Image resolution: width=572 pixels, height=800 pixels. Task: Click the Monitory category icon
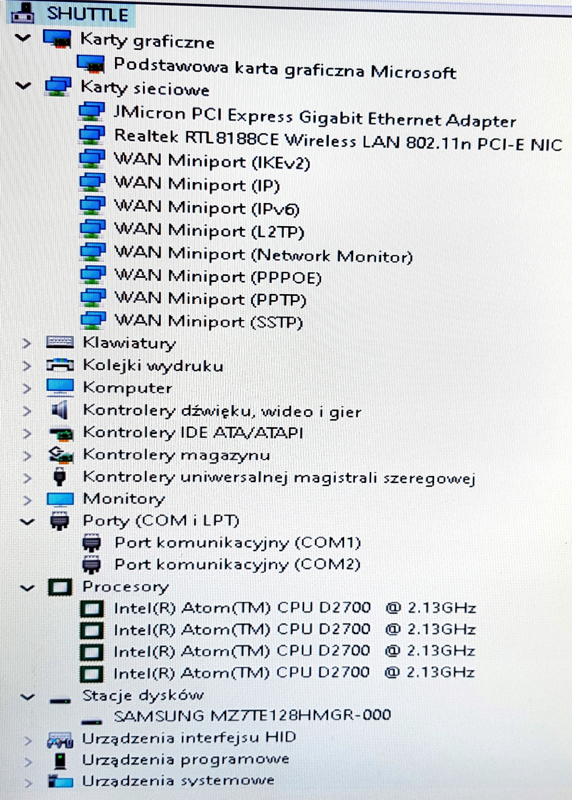coord(60,499)
